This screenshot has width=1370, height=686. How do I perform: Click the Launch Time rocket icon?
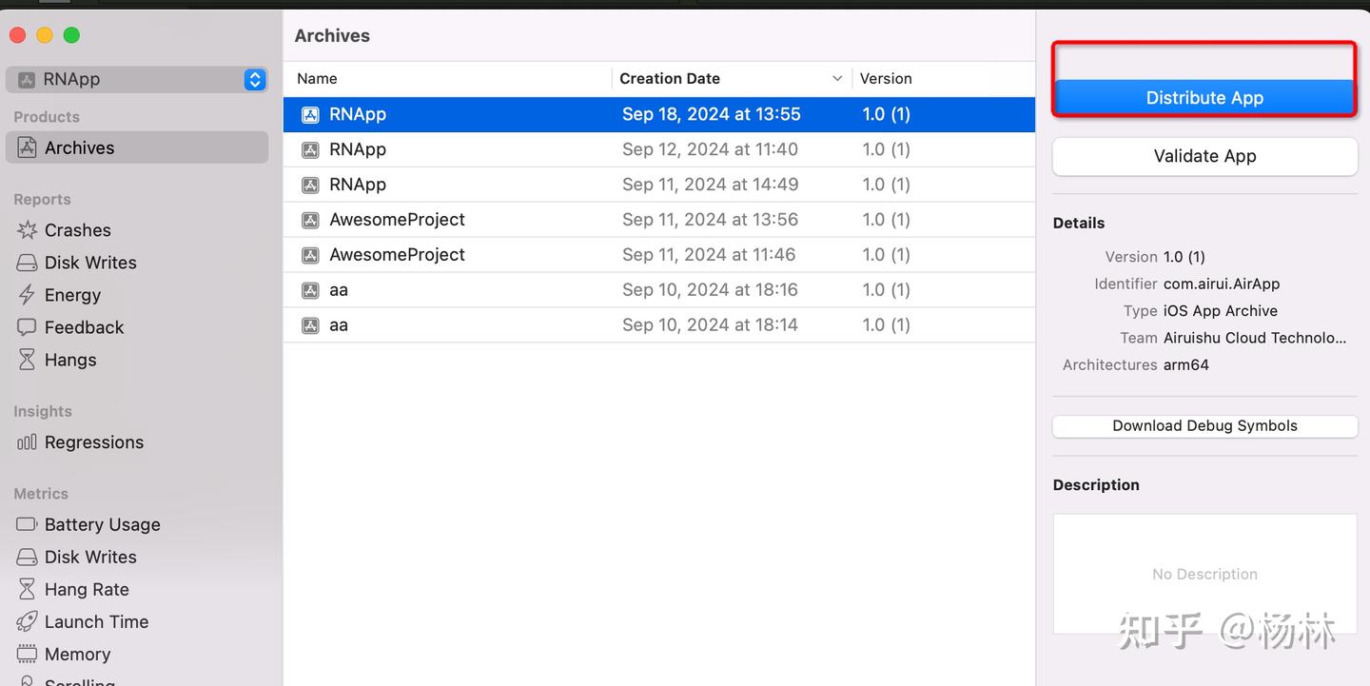27,621
